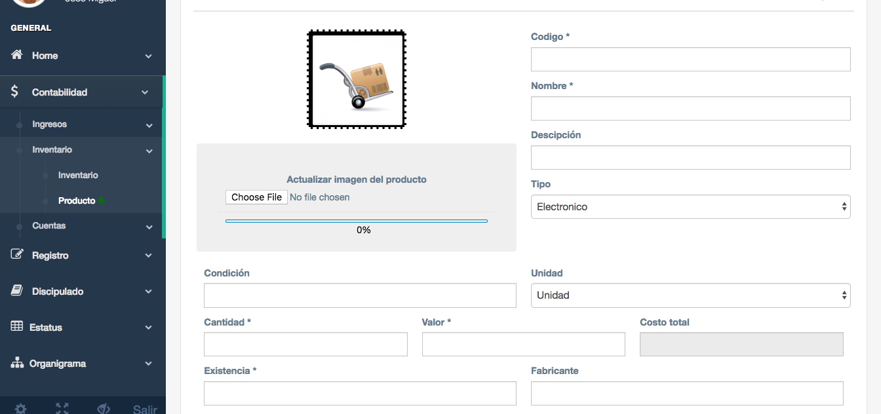Toggle visibility with the bottom eye-slash icon
The image size is (881, 414).
104,409
